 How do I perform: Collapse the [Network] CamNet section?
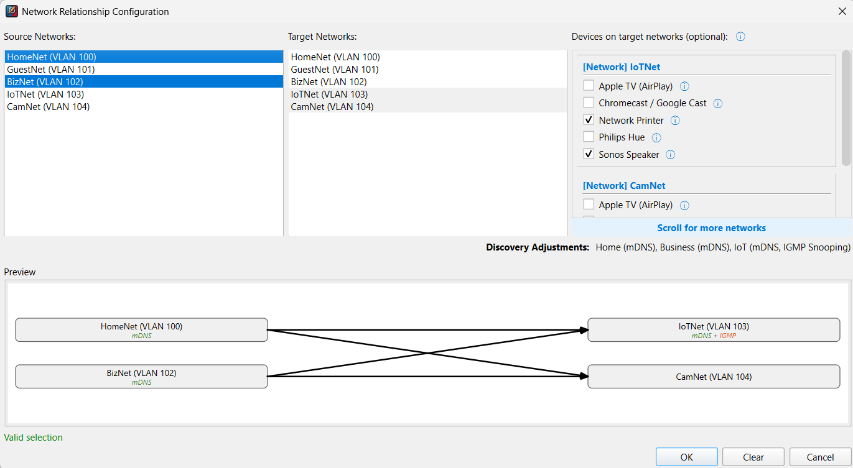tap(624, 185)
